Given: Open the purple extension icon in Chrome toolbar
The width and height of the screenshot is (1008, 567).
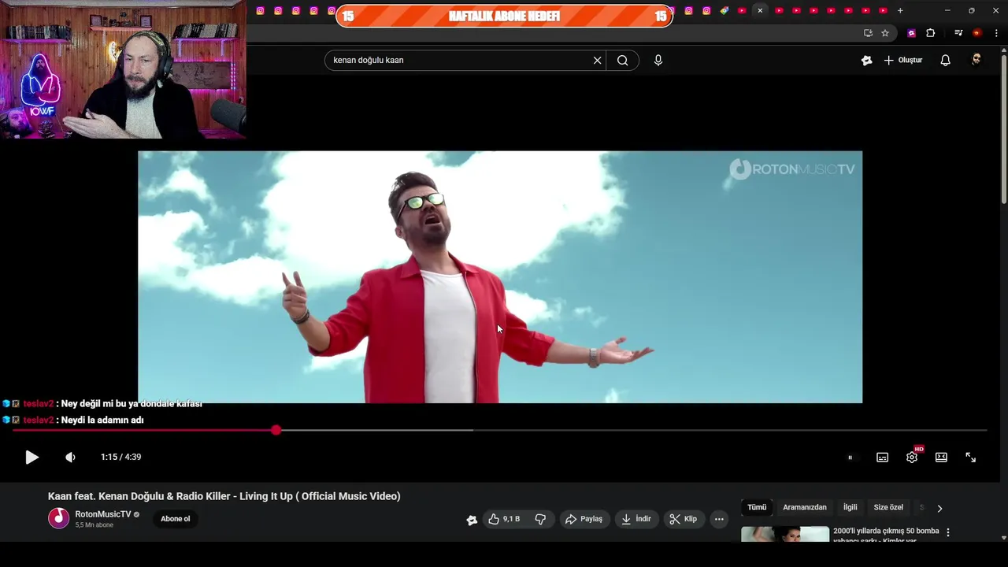Looking at the screenshot, I should click(x=912, y=33).
